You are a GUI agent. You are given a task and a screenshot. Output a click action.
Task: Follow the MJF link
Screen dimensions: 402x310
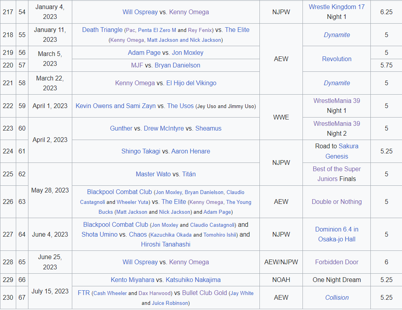pyautogui.click(x=137, y=65)
